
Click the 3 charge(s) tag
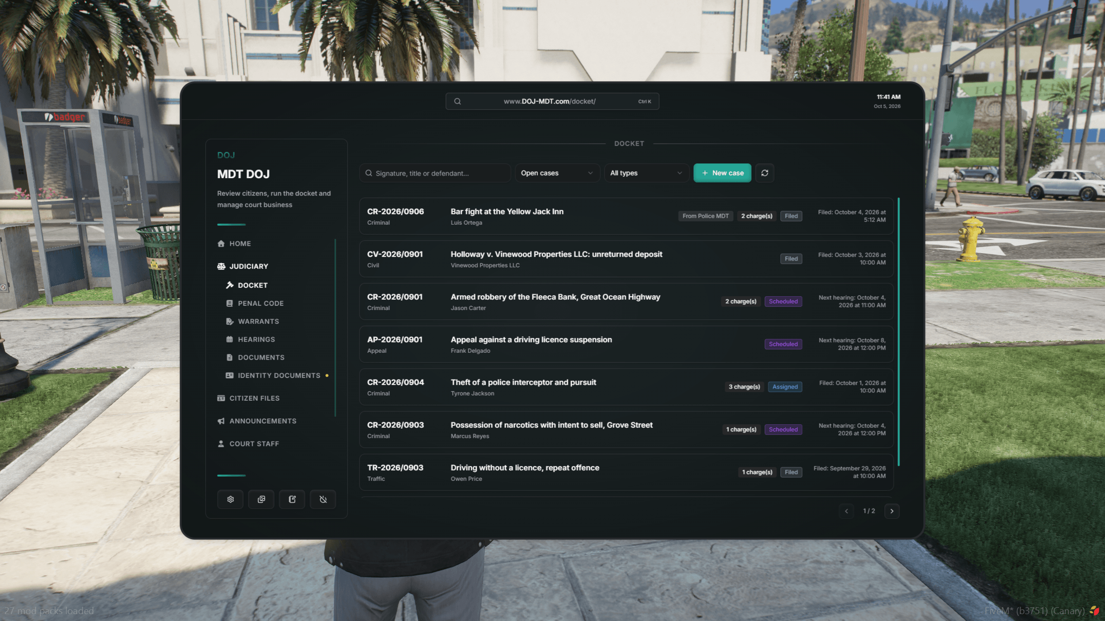(x=744, y=387)
